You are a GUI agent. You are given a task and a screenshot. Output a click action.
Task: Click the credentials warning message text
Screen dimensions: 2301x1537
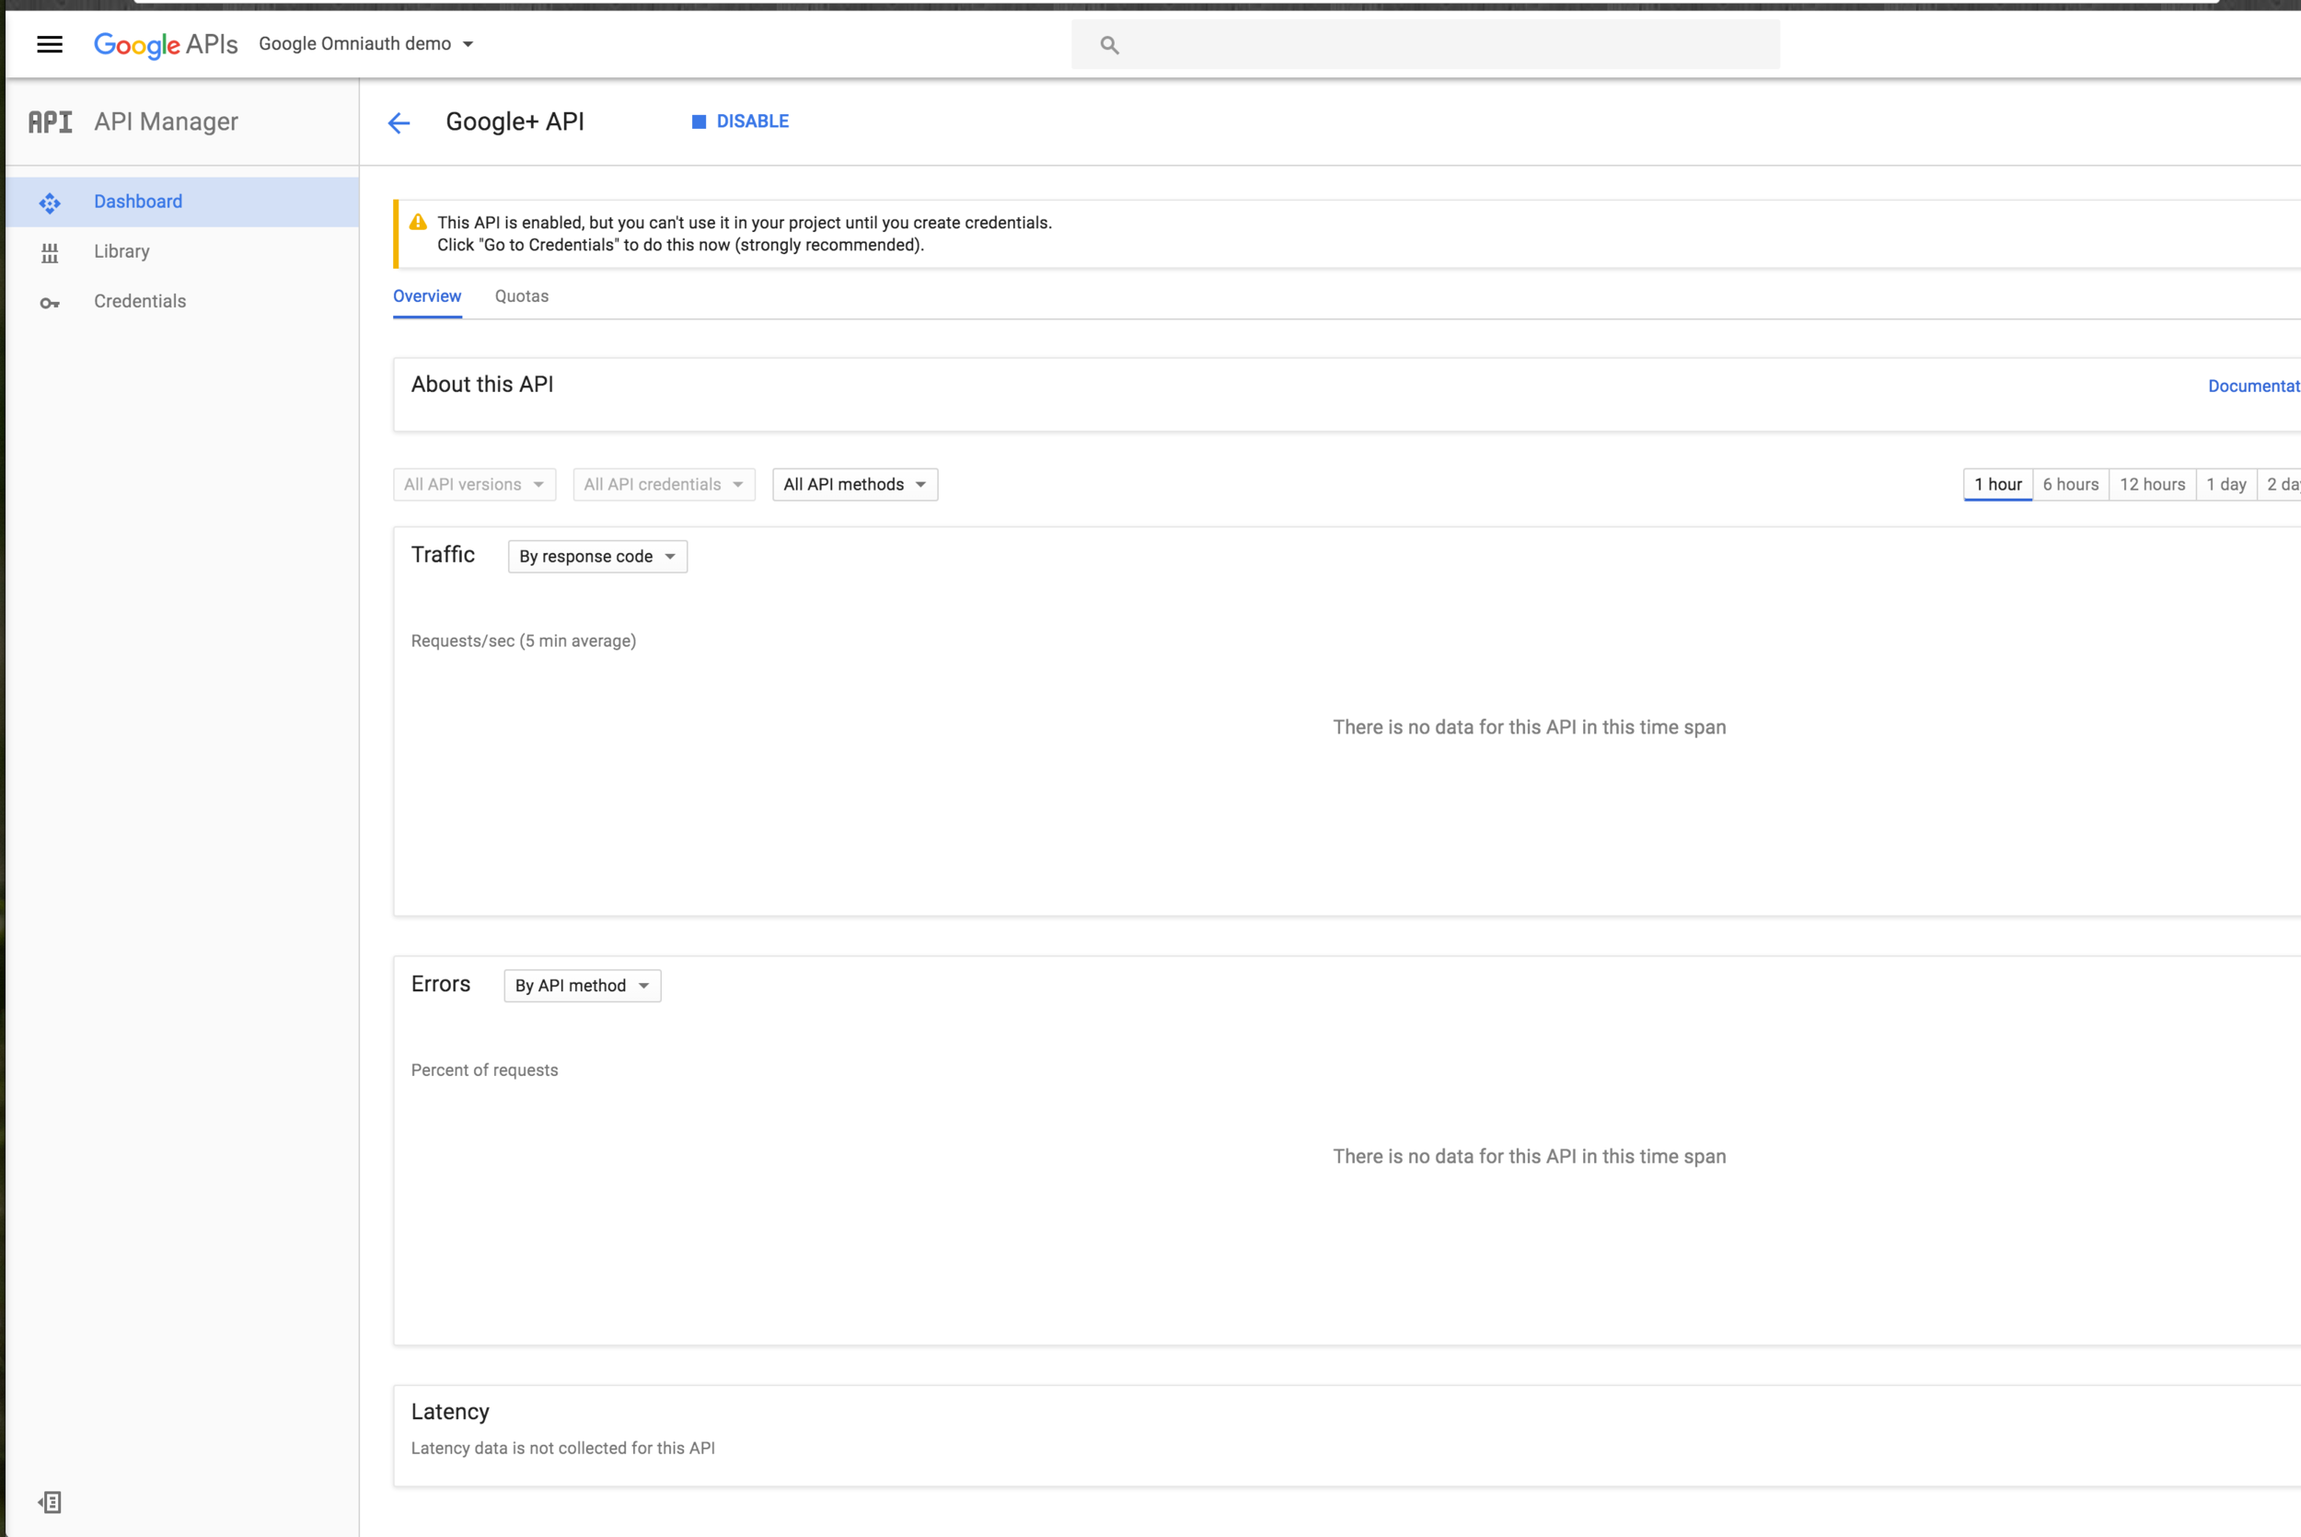click(x=745, y=235)
